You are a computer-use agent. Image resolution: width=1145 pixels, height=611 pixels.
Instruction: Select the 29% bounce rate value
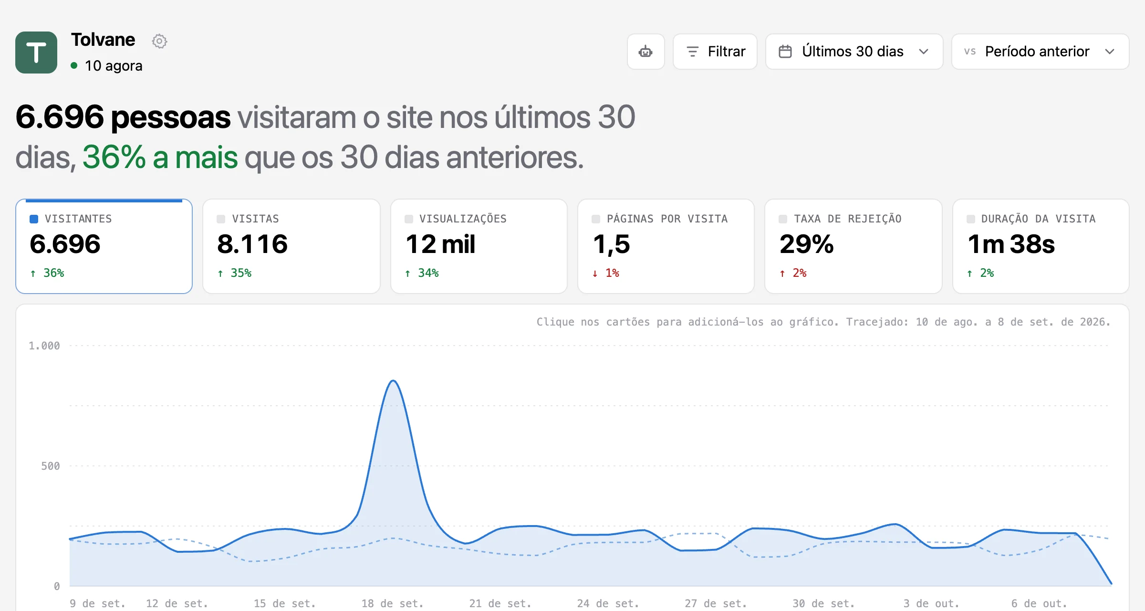(x=807, y=244)
